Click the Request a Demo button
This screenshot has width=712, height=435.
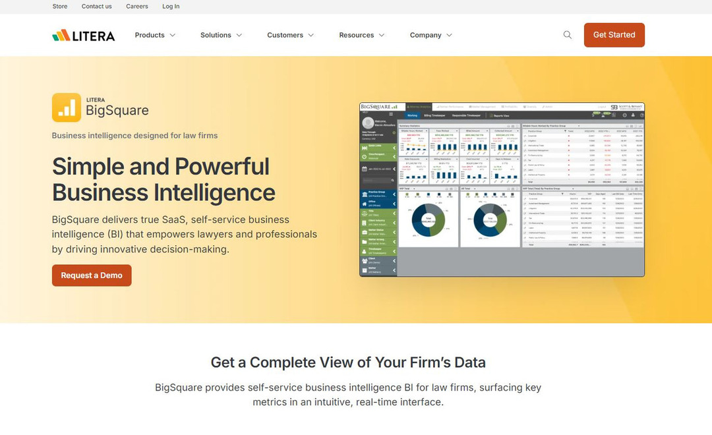92,275
